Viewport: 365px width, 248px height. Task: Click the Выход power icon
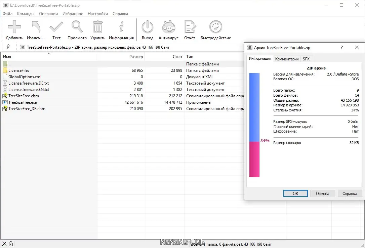click(148, 27)
